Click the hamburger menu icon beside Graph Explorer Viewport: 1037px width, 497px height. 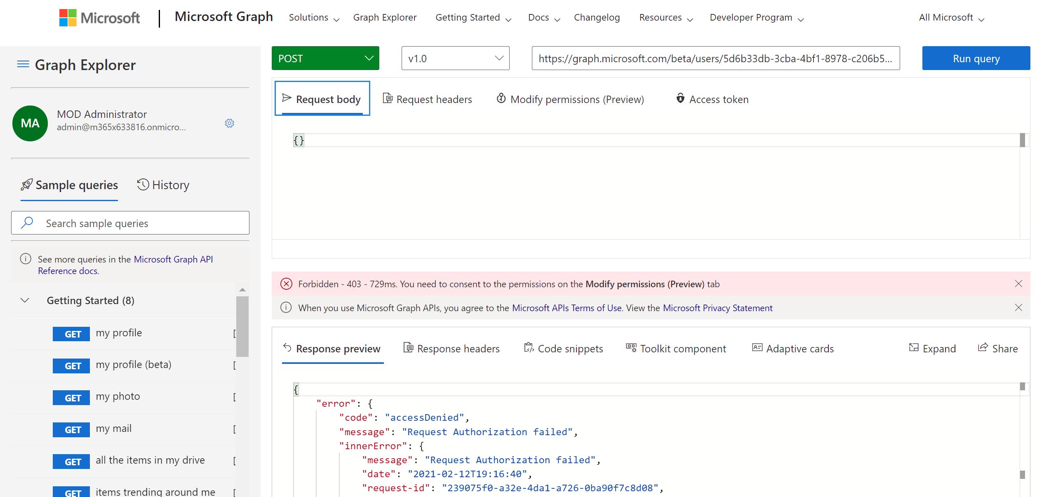pos(23,64)
